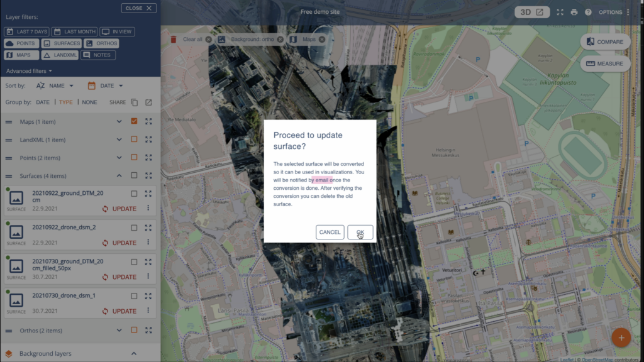Close the layer filters panel
This screenshot has width=644, height=362.
pyautogui.click(x=139, y=8)
